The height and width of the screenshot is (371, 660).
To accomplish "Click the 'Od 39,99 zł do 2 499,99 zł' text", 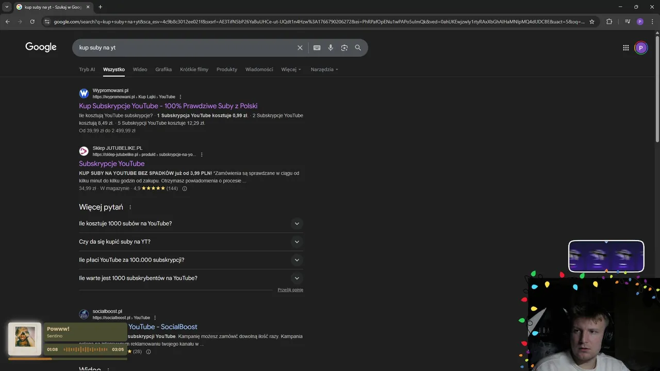I will pos(107,131).
